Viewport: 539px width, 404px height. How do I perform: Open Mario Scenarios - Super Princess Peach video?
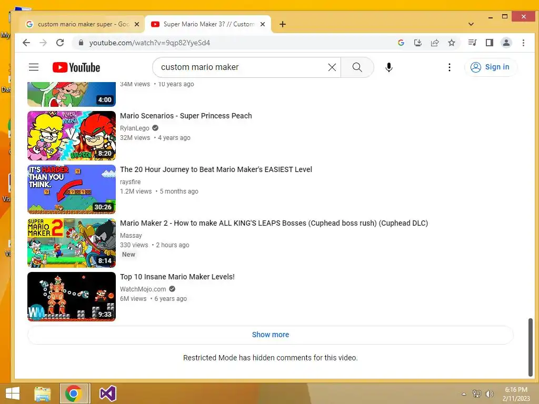coord(186,116)
